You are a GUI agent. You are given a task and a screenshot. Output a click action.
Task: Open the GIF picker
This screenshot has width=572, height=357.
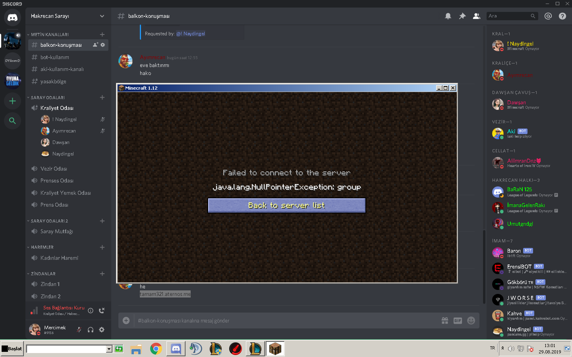click(x=458, y=321)
